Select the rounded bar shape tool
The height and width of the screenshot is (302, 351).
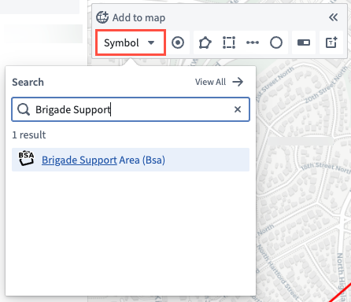(304, 42)
